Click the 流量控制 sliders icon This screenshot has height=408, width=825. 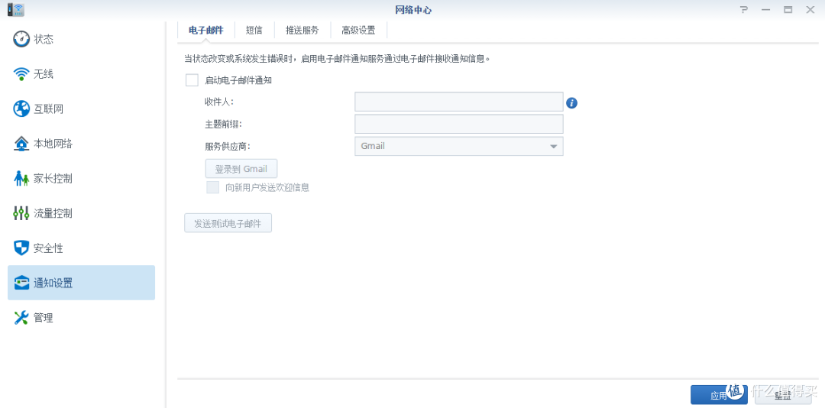click(x=21, y=213)
